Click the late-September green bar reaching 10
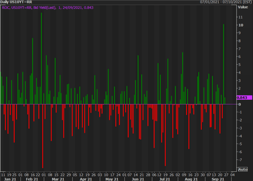 (224, 64)
